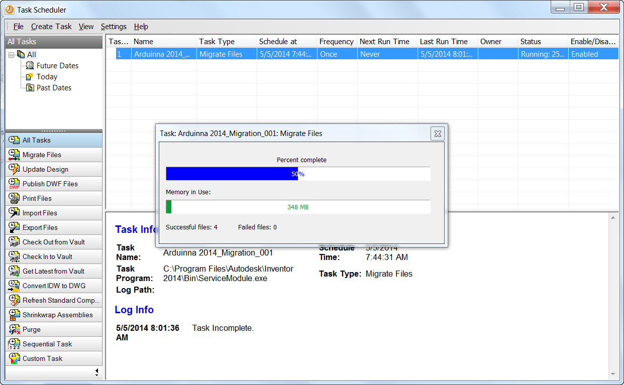Choose Shrinkwrap Assemblies task type
This screenshot has width=624, height=385.
pyautogui.click(x=54, y=315)
